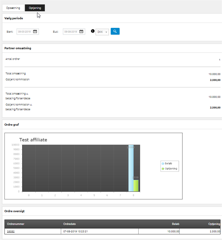Click the blue magnifier search button

115,31
